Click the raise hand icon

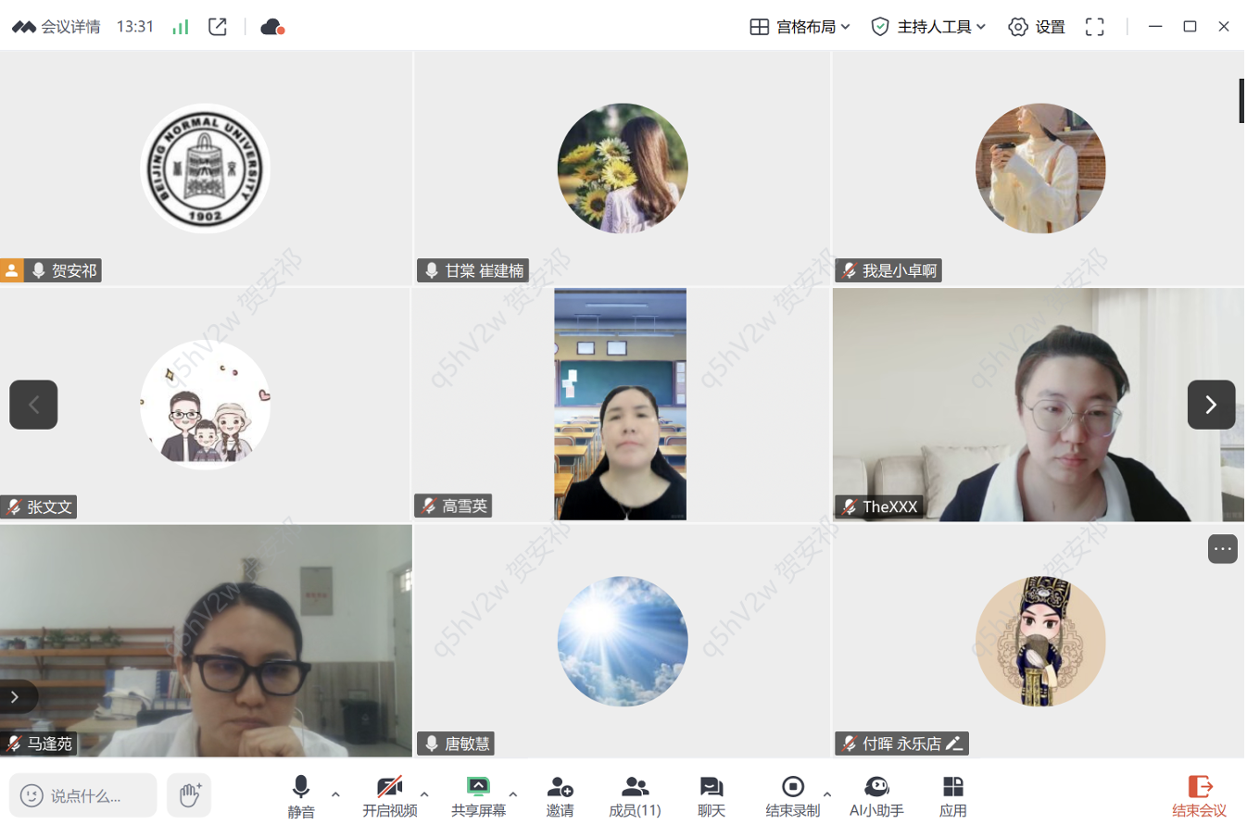pos(189,795)
